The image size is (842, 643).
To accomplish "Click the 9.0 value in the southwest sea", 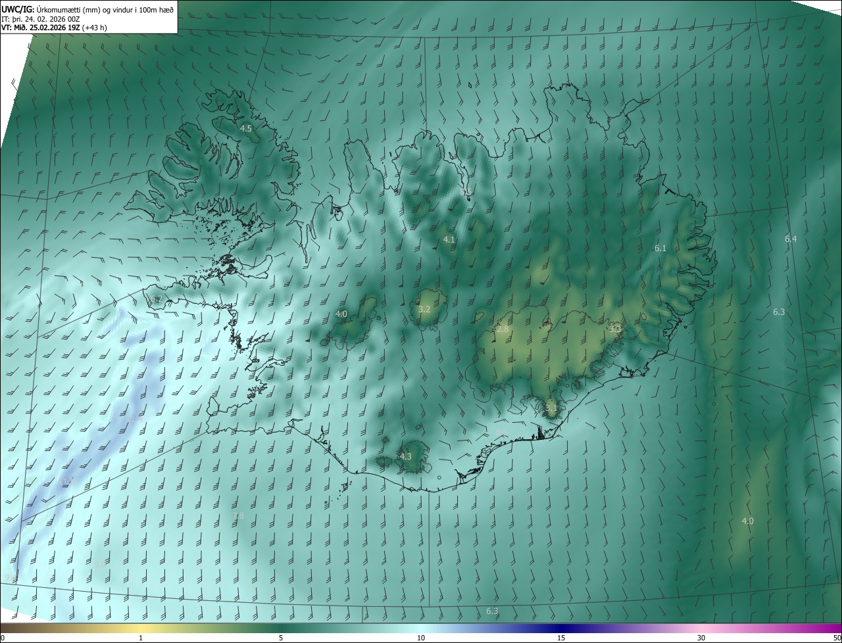I will pyautogui.click(x=101, y=564).
